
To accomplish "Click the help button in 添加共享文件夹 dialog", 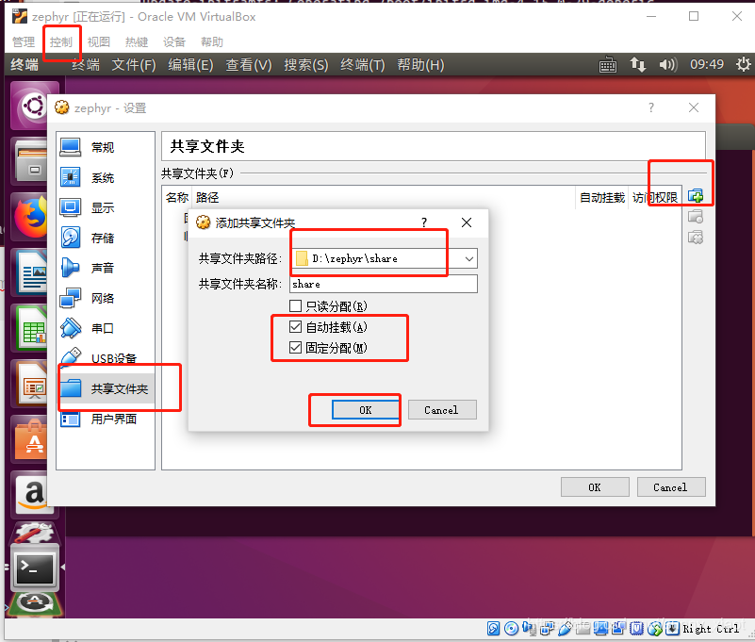I will tap(424, 222).
